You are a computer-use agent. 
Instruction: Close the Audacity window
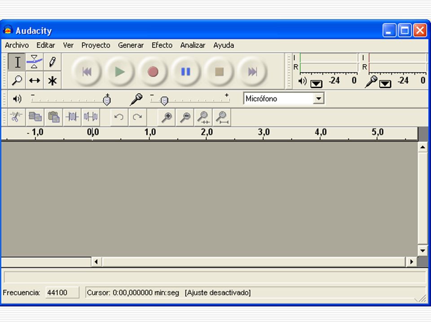(420, 30)
